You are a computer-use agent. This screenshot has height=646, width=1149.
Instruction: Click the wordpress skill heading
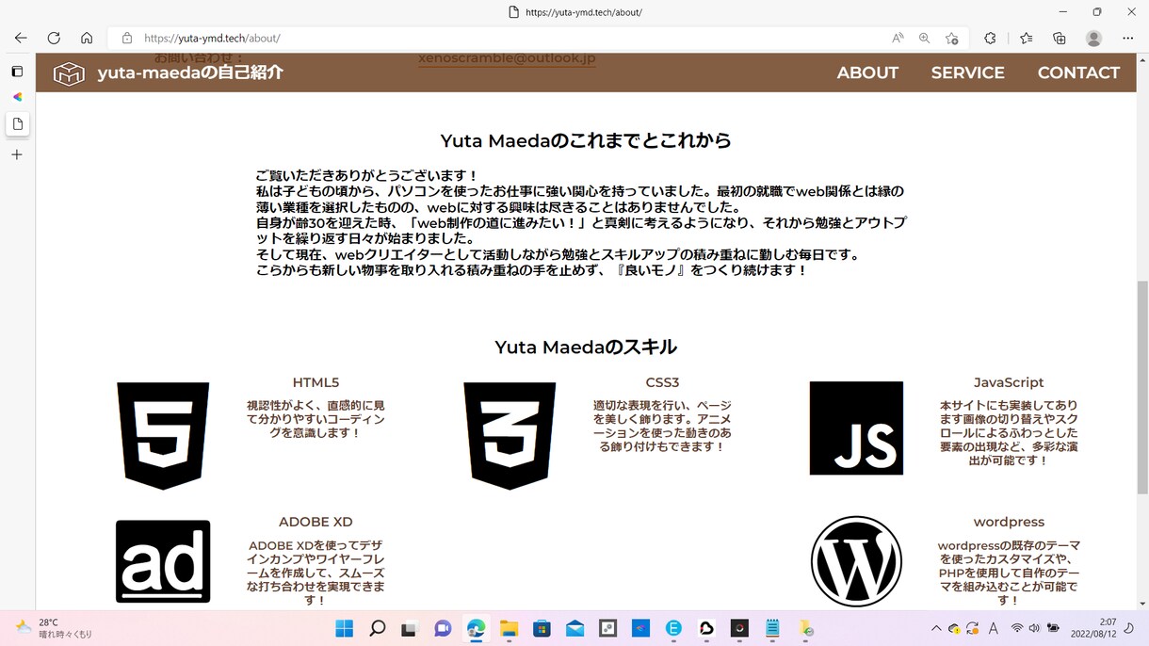pyautogui.click(x=1009, y=522)
